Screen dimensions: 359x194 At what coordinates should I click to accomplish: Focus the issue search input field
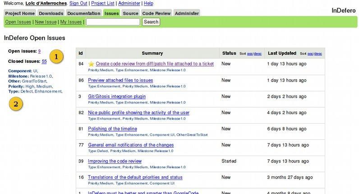[113, 22]
